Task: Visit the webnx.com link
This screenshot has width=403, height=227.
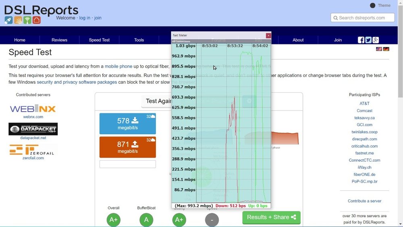Action: pyautogui.click(x=33, y=117)
